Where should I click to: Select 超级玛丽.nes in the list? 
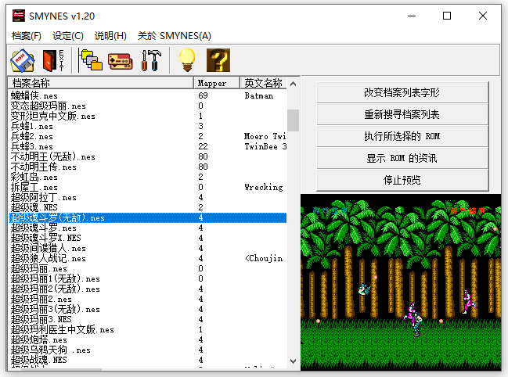click(x=39, y=268)
